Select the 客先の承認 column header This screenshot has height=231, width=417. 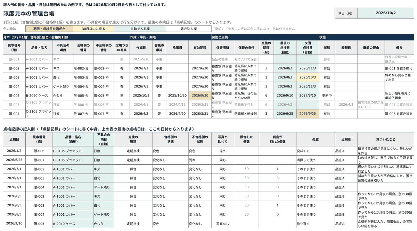click(159, 48)
